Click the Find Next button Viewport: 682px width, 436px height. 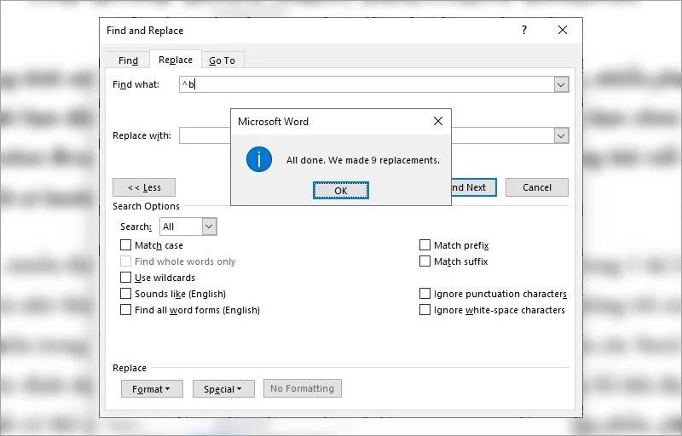[474, 187]
